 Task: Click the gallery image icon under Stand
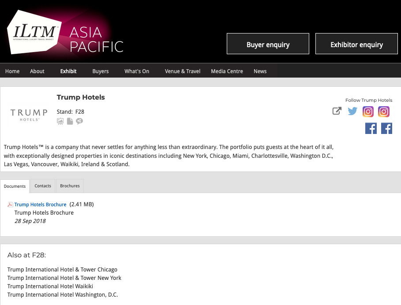(60, 121)
